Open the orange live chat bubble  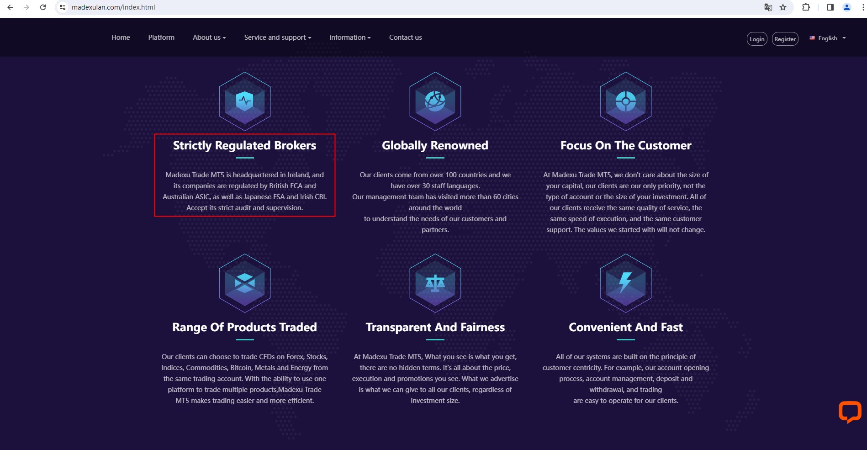point(849,412)
